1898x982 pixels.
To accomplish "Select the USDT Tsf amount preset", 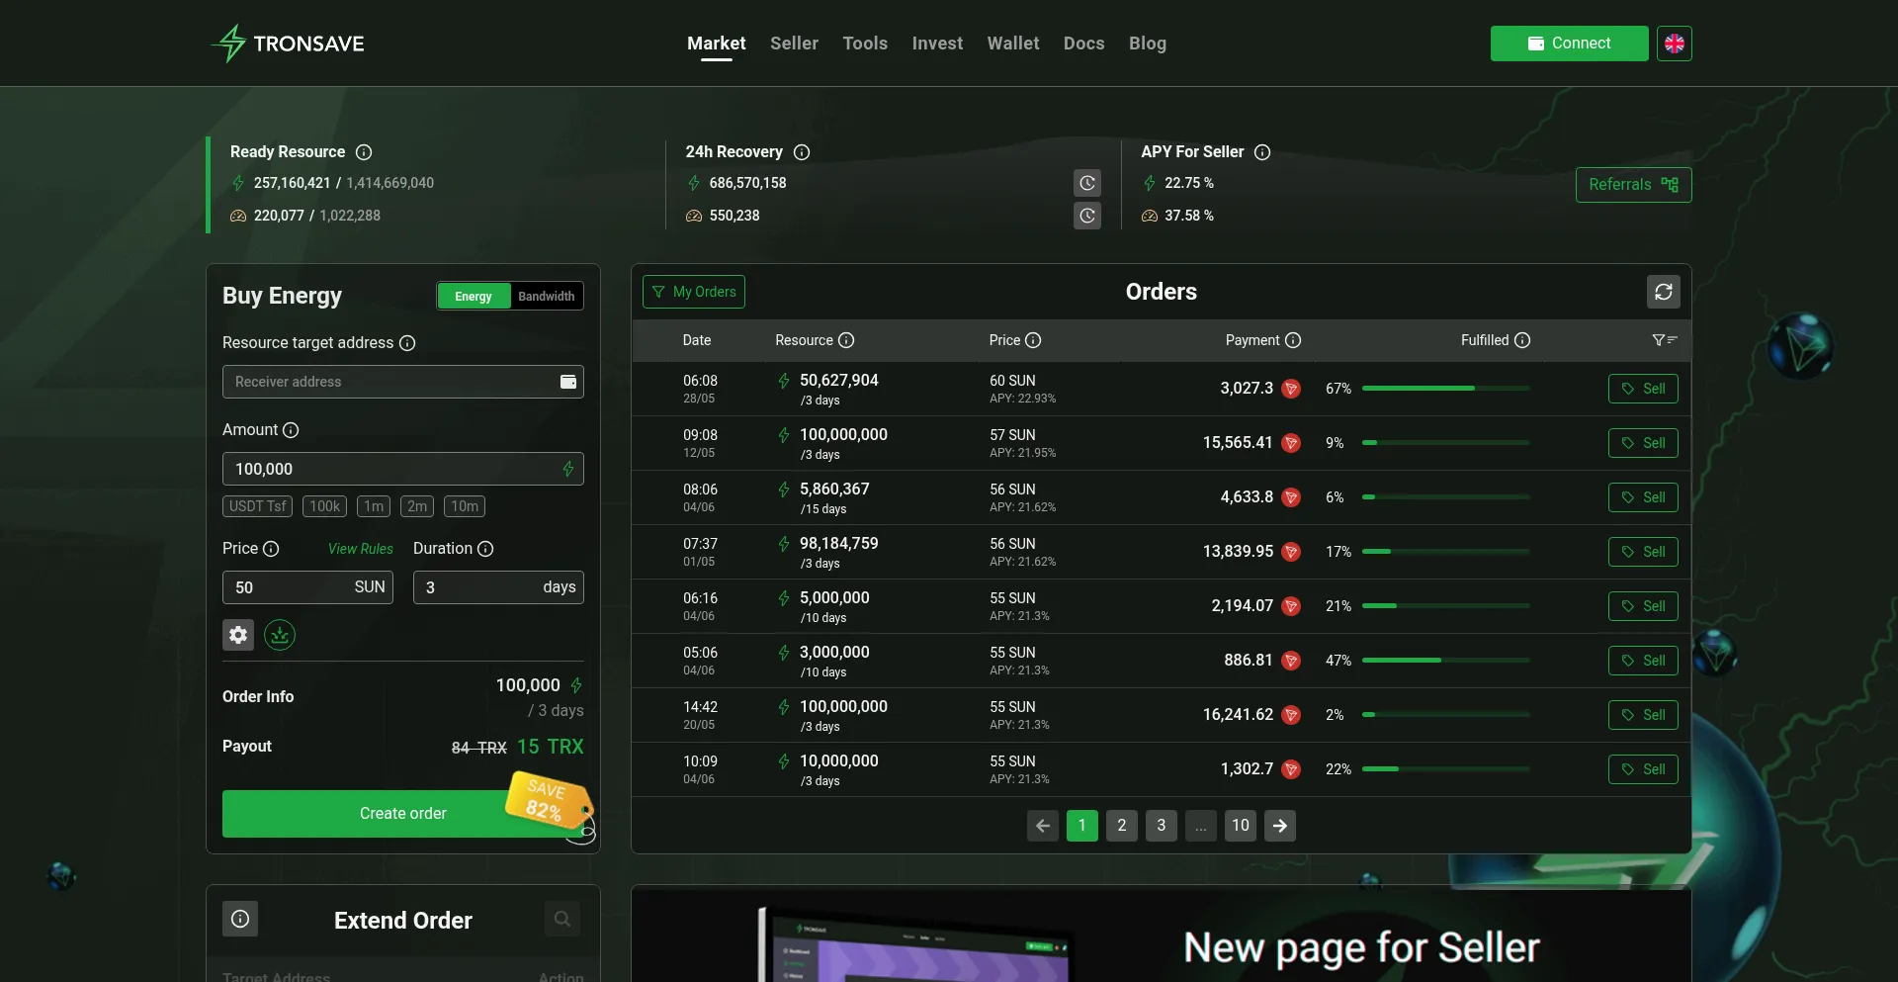I will click(x=256, y=506).
